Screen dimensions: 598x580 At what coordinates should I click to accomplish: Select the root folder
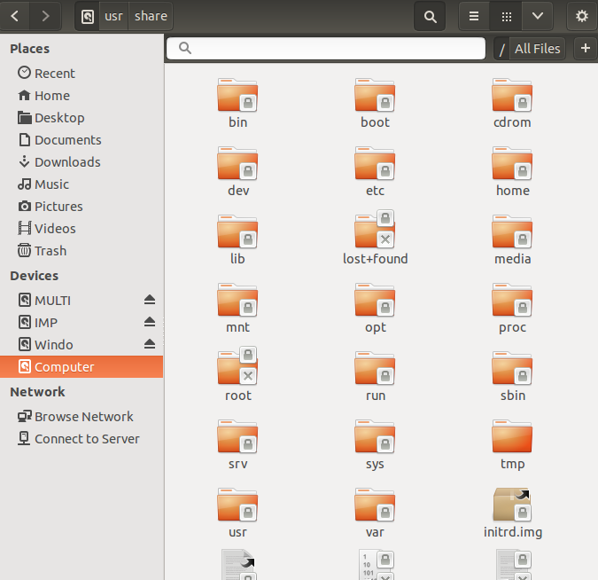pos(237,374)
